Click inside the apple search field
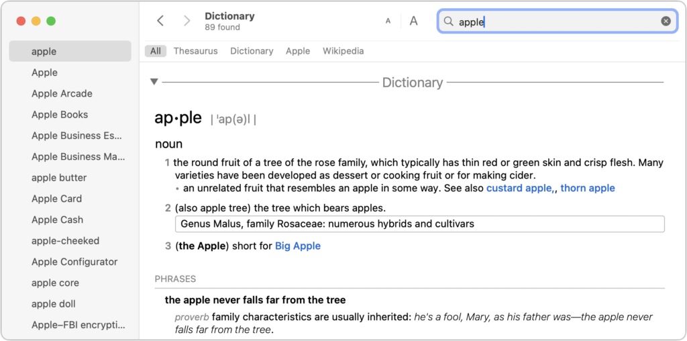The height and width of the screenshot is (341, 687). tap(556, 21)
